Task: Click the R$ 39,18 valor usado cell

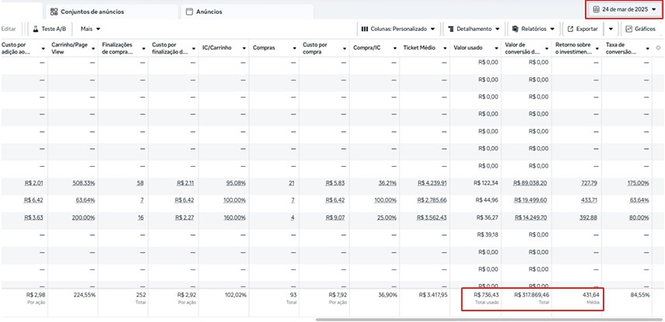Action: (487, 234)
